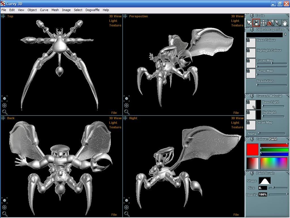Pin the Tools panel using pushpin

tap(252, 16)
